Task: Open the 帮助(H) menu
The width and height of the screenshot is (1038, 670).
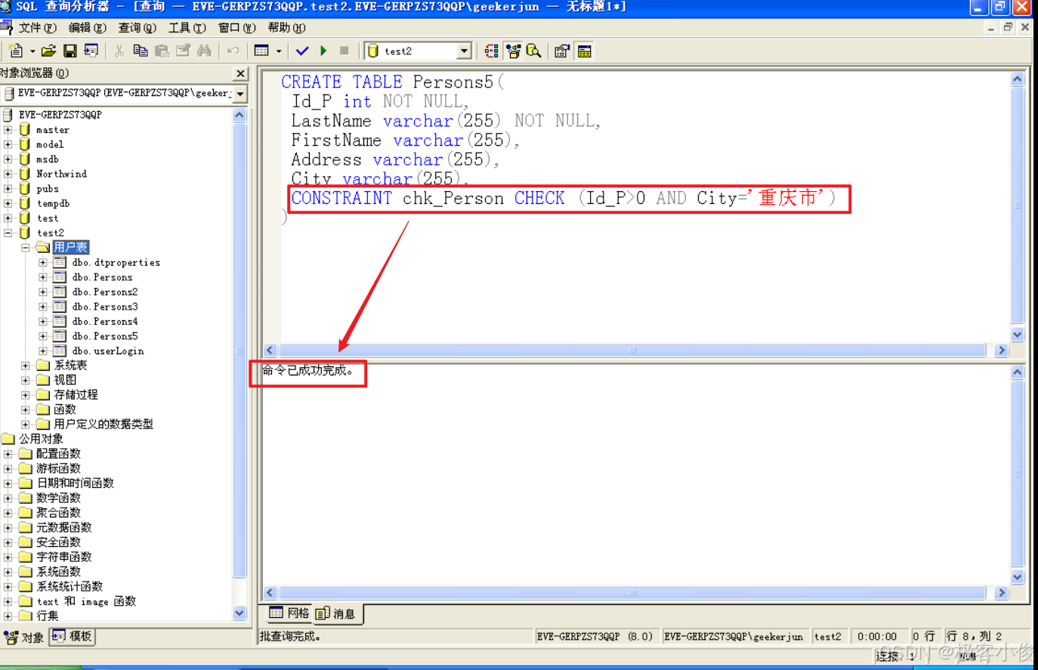Action: pos(286,28)
